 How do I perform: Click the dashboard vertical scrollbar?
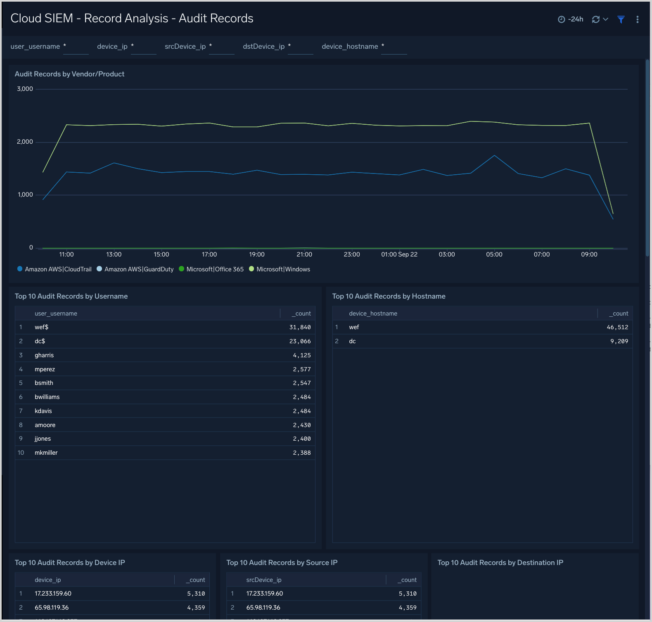[647, 157]
